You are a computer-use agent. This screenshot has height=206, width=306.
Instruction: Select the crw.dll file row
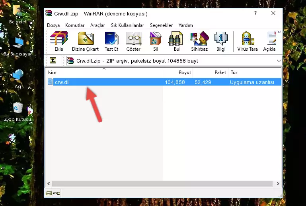[164, 82]
